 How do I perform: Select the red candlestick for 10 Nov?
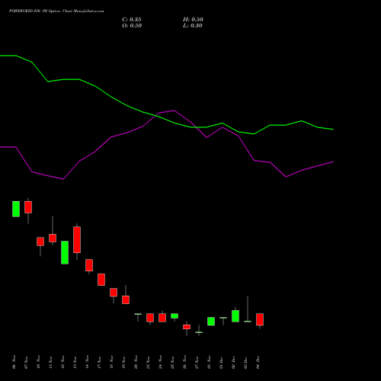40,242
